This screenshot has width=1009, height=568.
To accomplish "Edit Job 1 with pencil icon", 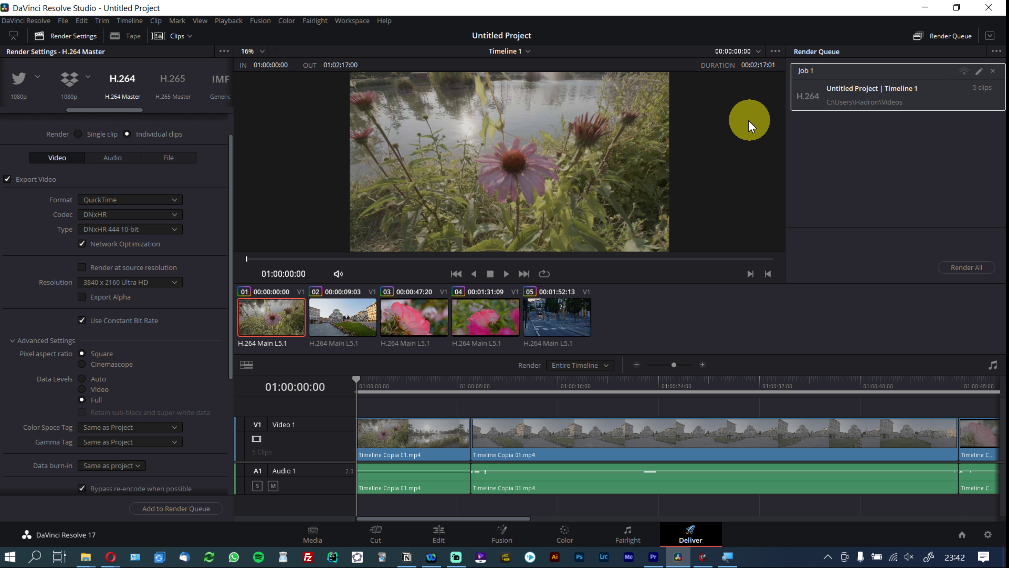I will [979, 71].
